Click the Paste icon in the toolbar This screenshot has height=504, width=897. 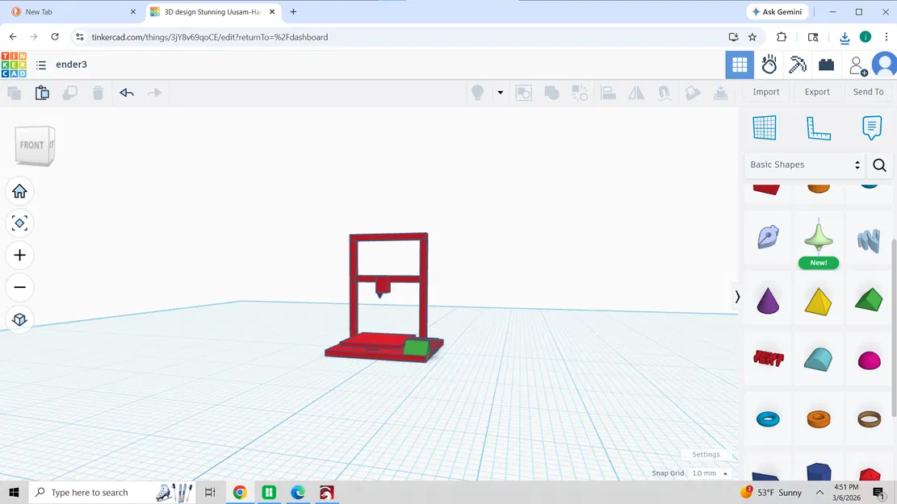(x=42, y=93)
